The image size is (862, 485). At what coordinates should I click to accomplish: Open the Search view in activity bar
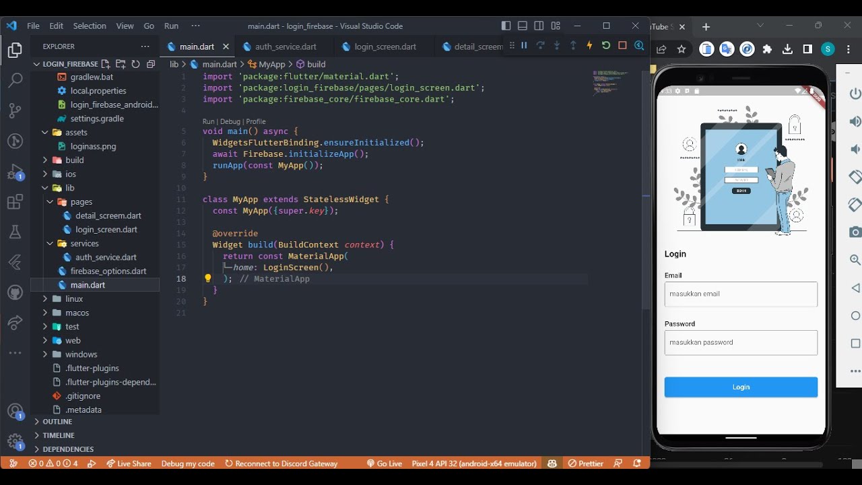click(15, 80)
